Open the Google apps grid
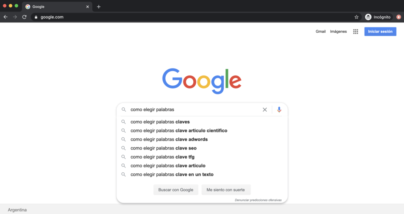Image resolution: width=404 pixels, height=214 pixels. [355, 31]
